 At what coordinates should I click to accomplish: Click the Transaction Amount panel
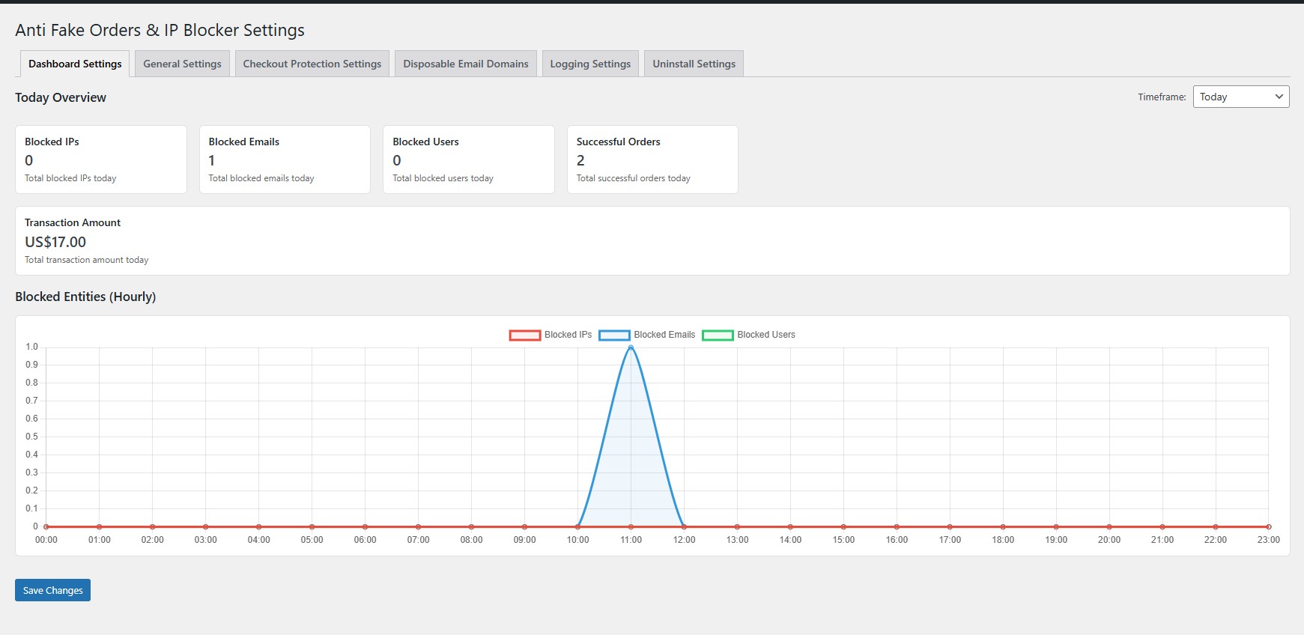pos(652,240)
